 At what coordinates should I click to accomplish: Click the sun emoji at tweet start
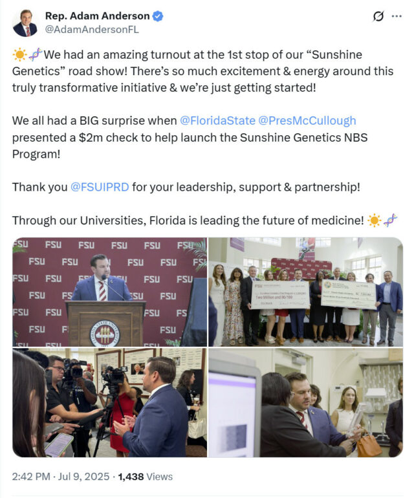click(19, 54)
